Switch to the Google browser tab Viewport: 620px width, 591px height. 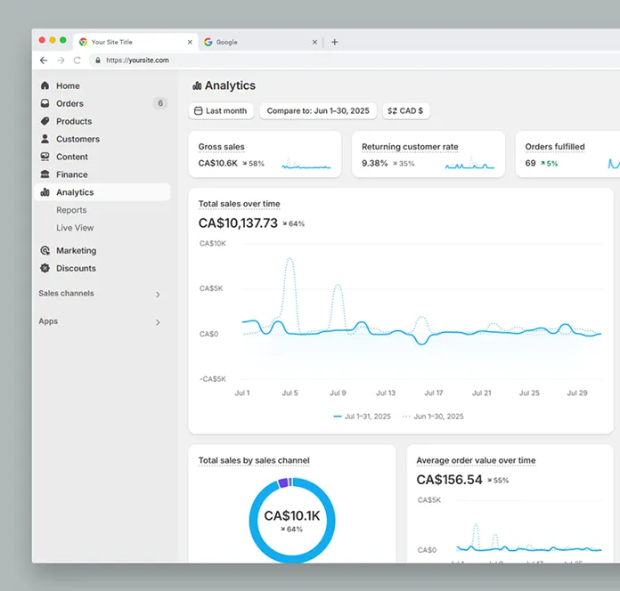coord(258,42)
